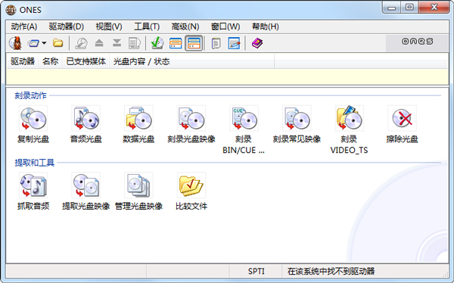The width and height of the screenshot is (454, 283).
Task: Click the 名称 column header
Action: [50, 61]
